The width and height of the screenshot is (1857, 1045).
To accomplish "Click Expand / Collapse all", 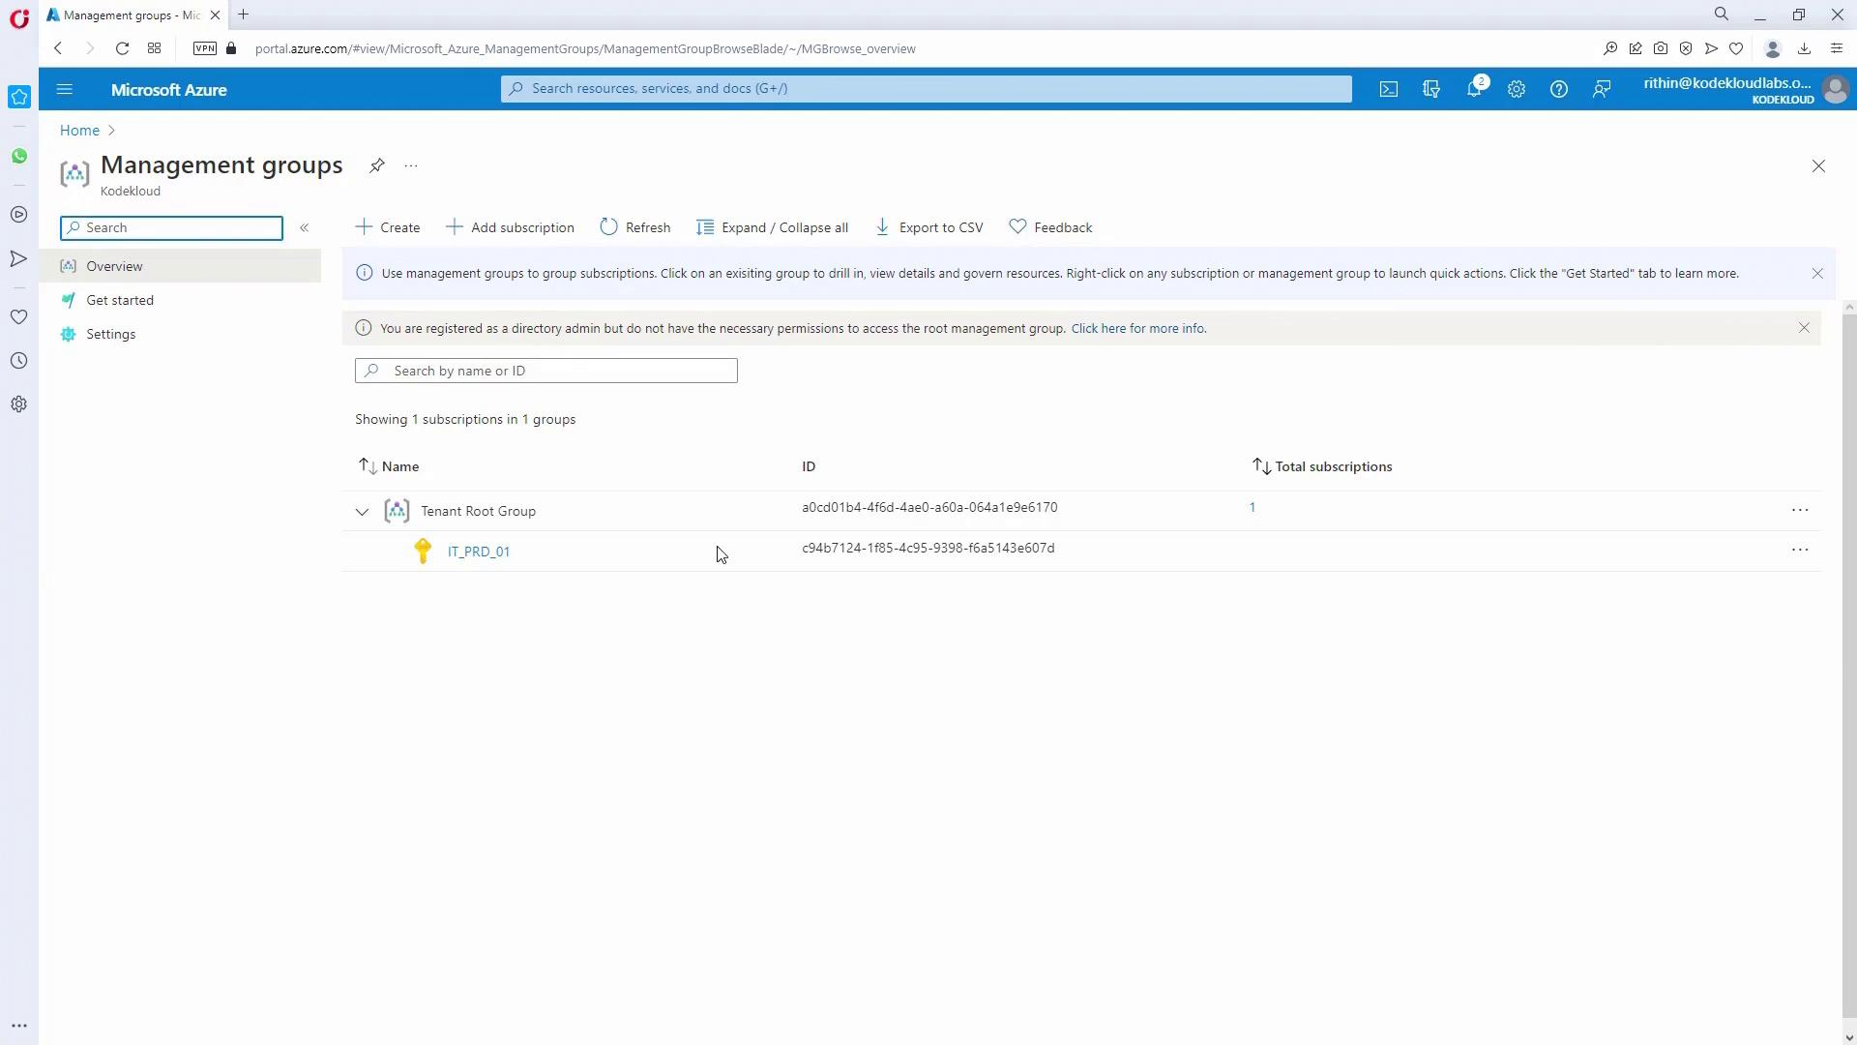I will pos(772,227).
